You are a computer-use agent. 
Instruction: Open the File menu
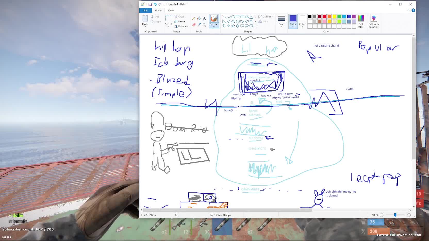[145, 11]
